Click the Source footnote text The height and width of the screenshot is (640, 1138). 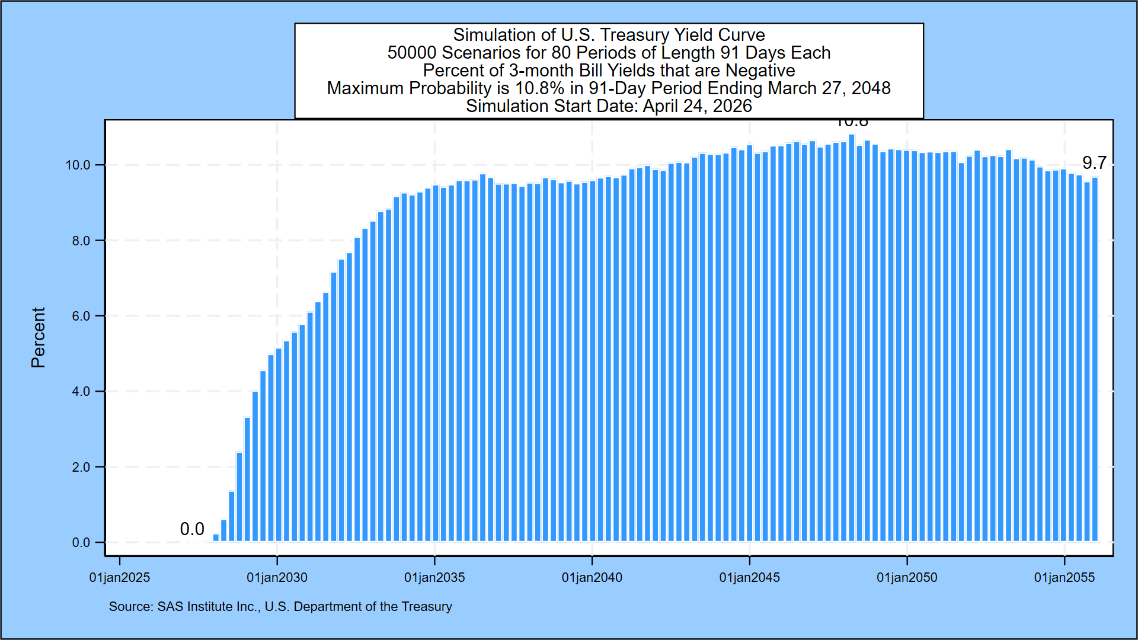pyautogui.click(x=280, y=606)
